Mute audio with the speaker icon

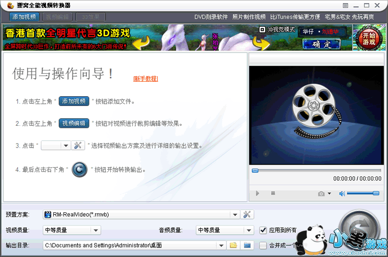[x=342, y=193]
